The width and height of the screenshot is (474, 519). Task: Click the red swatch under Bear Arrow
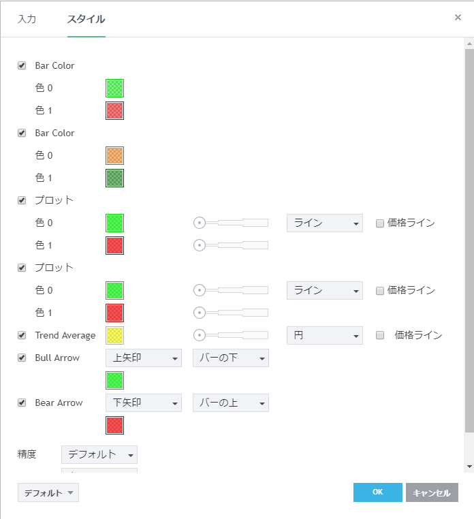coord(114,425)
